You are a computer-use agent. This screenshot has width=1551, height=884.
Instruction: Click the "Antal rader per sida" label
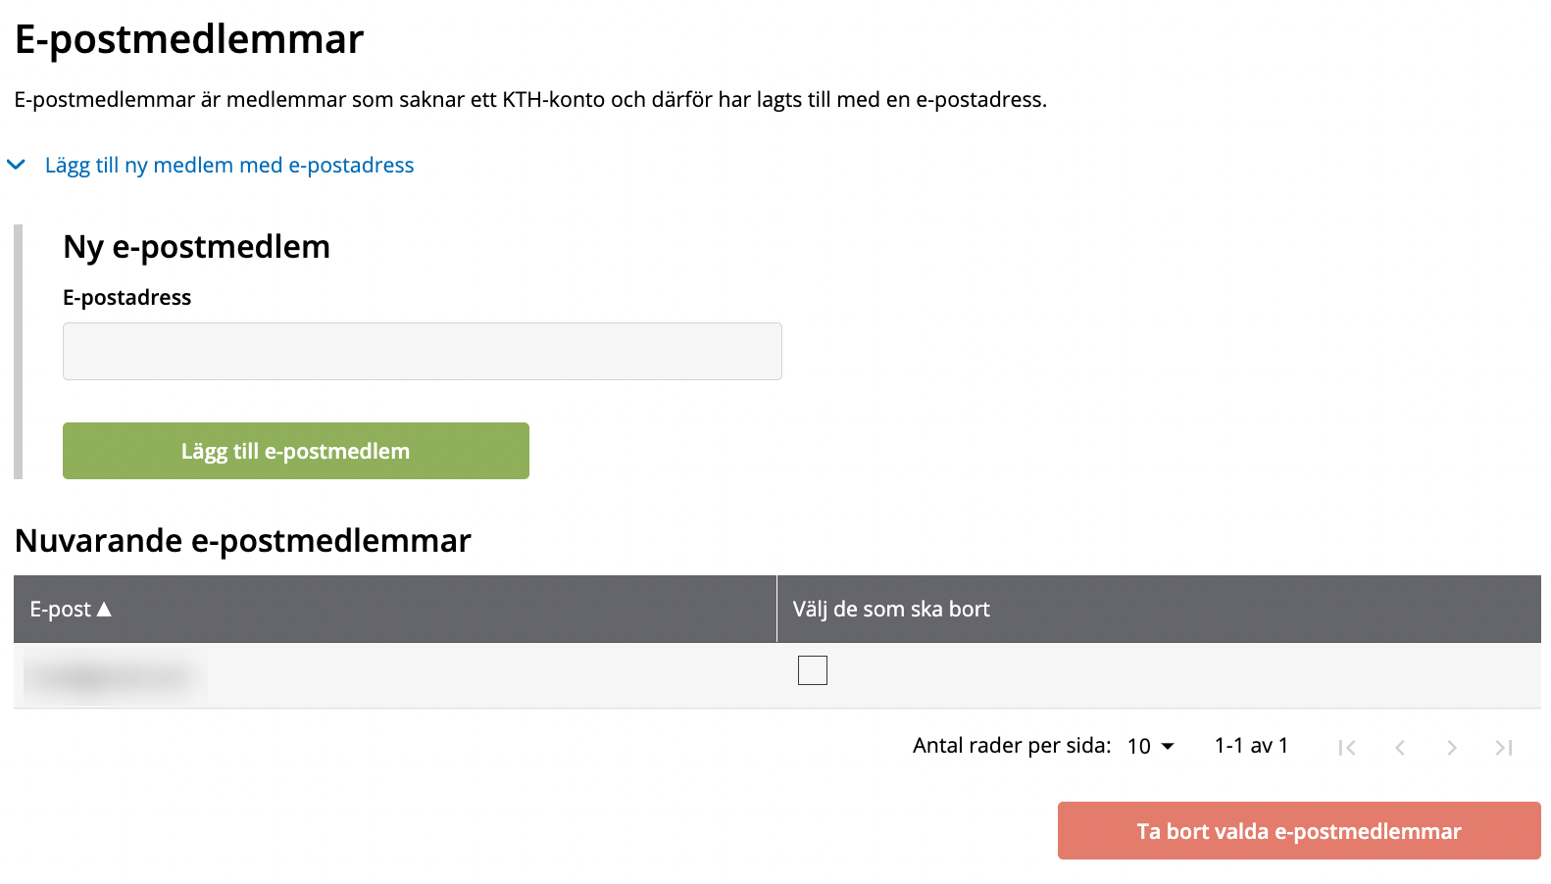click(x=1011, y=746)
